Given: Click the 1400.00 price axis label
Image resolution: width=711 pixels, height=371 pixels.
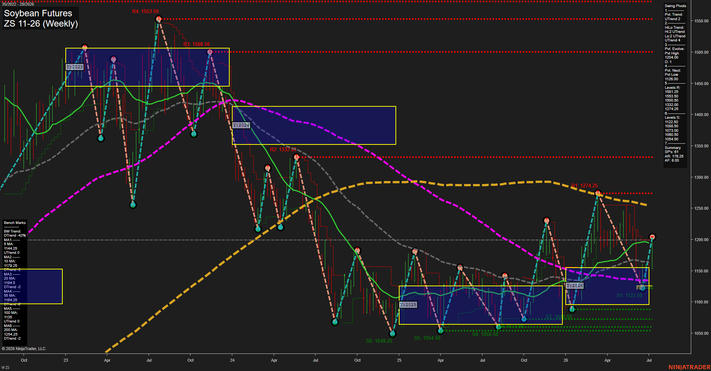Looking at the screenshot, I should click(x=701, y=115).
